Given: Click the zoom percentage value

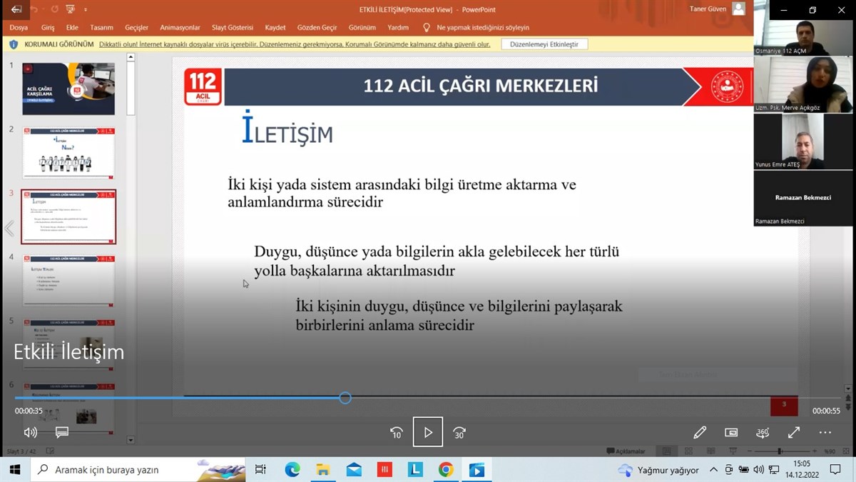Looking at the screenshot, I should tap(830, 451).
